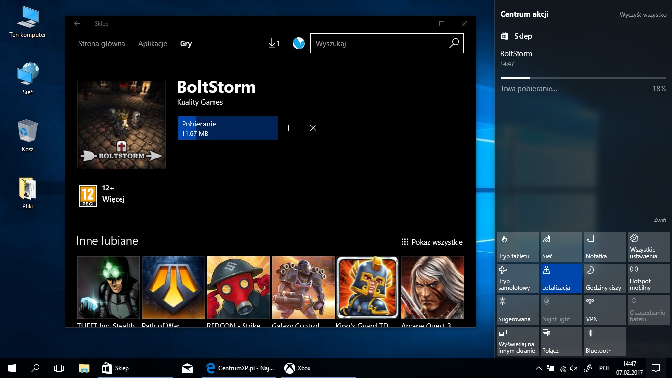The width and height of the screenshot is (672, 378).
Task: Show hidden tray icons chevron
Action: click(539, 368)
